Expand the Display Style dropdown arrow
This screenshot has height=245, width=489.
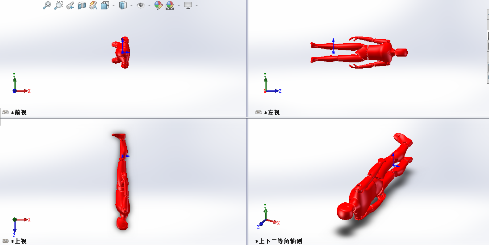pos(131,6)
